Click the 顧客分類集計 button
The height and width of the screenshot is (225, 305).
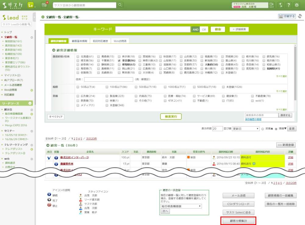click(x=238, y=220)
